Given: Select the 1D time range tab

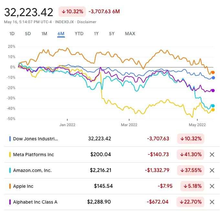Looking at the screenshot, I should (12, 34).
